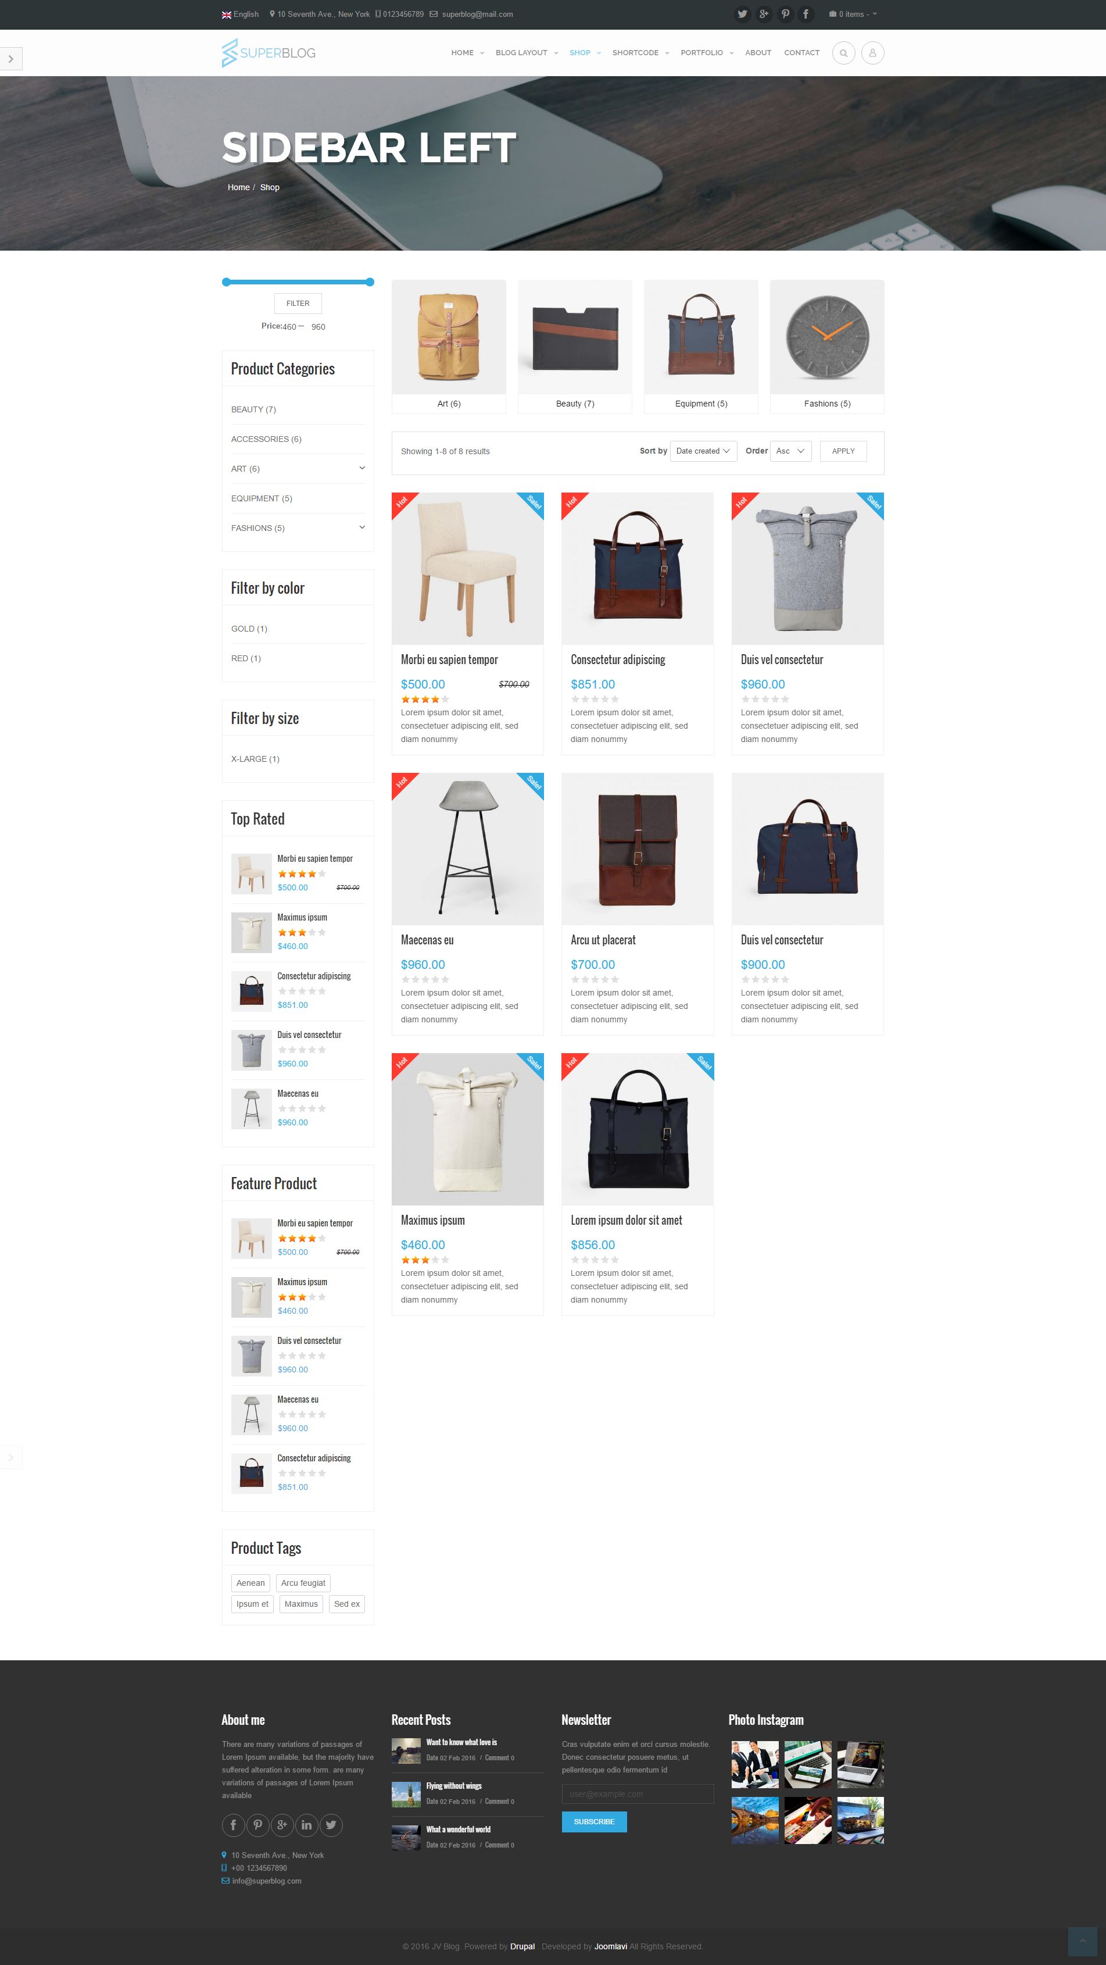Open the Pinterest icon in the top bar

(785, 14)
